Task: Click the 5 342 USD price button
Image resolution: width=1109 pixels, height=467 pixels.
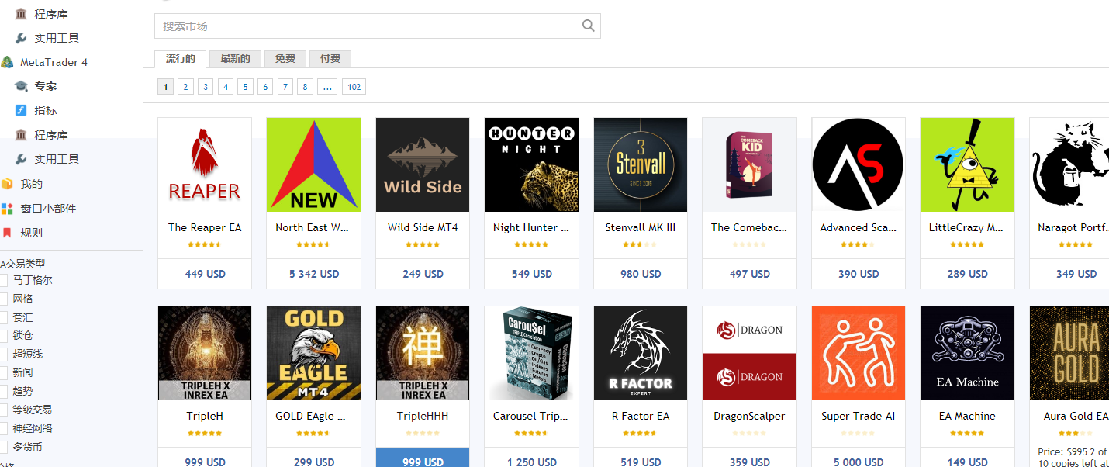Action: click(x=313, y=274)
